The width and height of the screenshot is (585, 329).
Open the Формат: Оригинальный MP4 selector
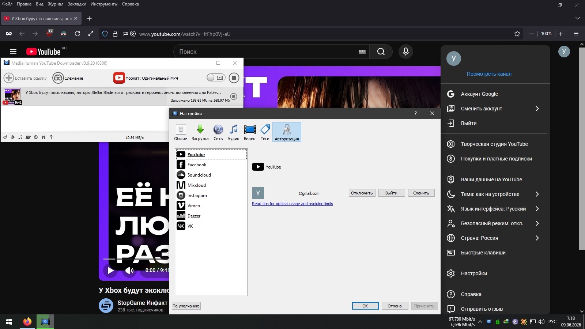pyautogui.click(x=146, y=78)
